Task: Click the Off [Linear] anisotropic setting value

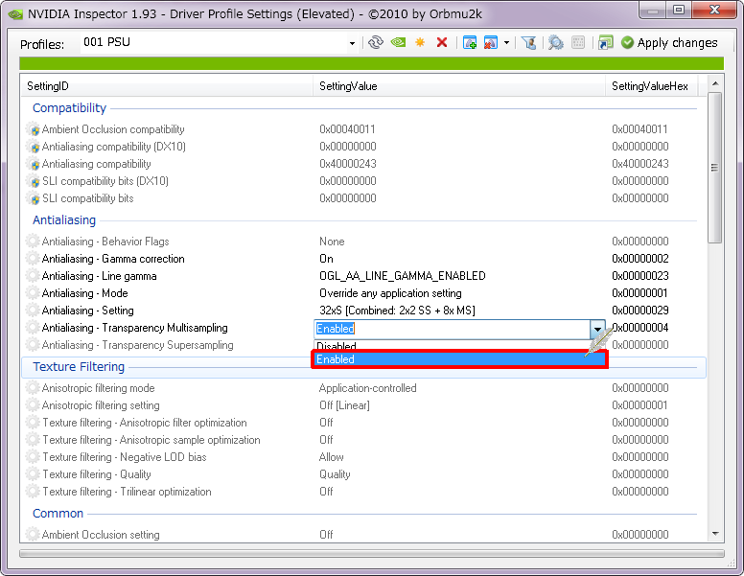Action: [x=344, y=405]
